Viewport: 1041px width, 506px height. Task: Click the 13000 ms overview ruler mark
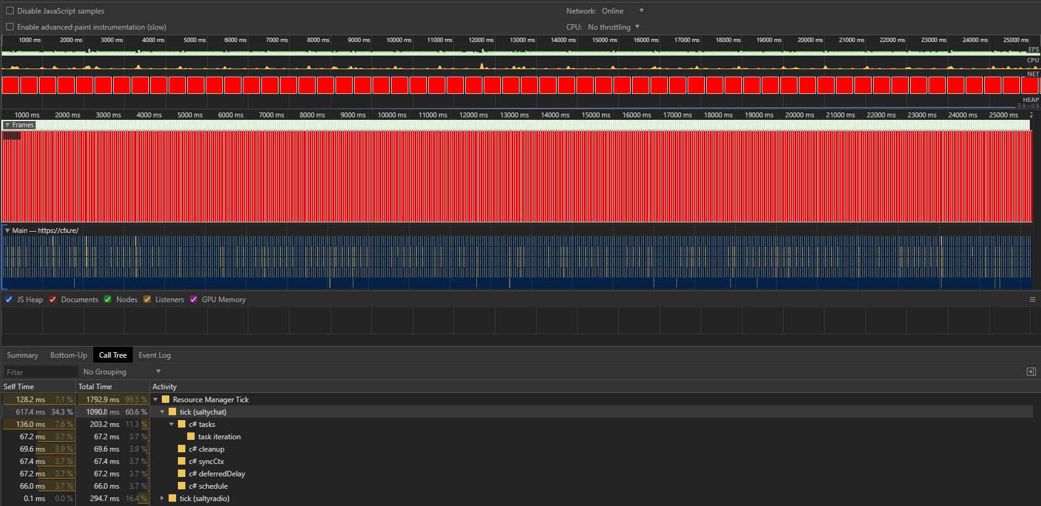[x=522, y=40]
